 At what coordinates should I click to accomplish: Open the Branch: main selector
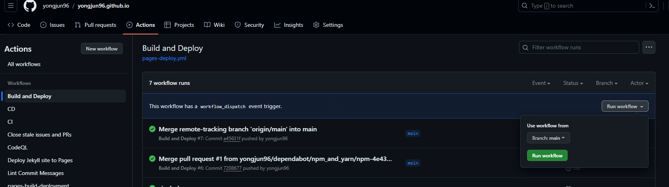click(x=548, y=138)
